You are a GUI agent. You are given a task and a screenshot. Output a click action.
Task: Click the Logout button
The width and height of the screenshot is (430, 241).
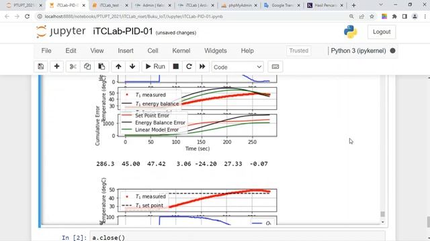382,32
